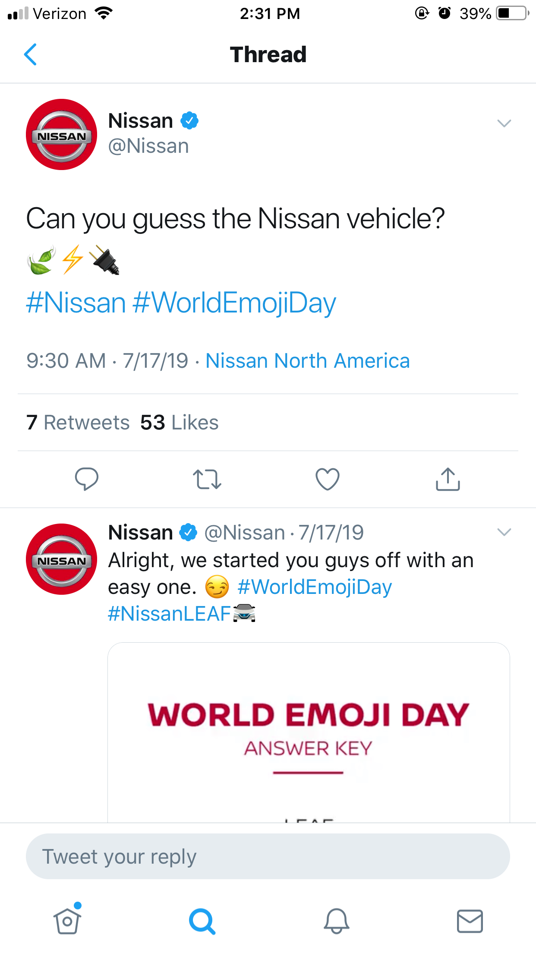
Task: Open the Nissan profile picture in main tweet
Action: click(x=62, y=135)
